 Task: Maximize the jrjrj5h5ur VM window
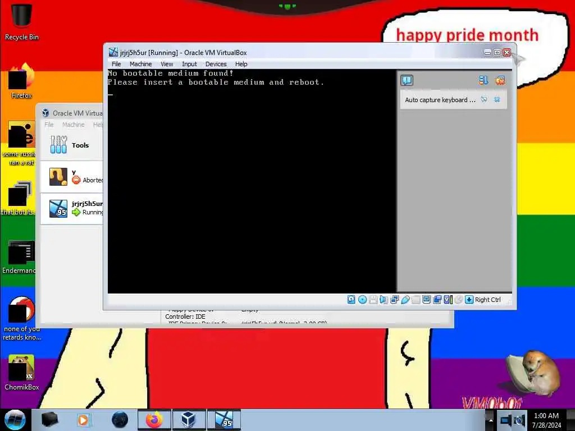pos(497,52)
